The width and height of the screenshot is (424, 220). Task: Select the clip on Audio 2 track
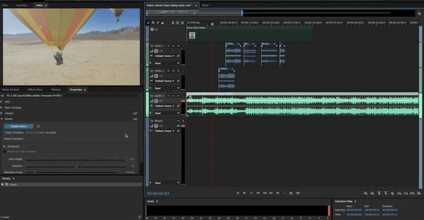[227, 79]
